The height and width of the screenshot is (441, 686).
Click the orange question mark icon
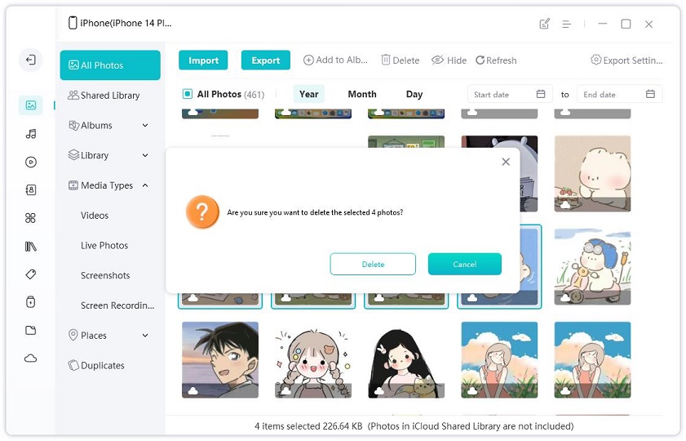pos(202,212)
